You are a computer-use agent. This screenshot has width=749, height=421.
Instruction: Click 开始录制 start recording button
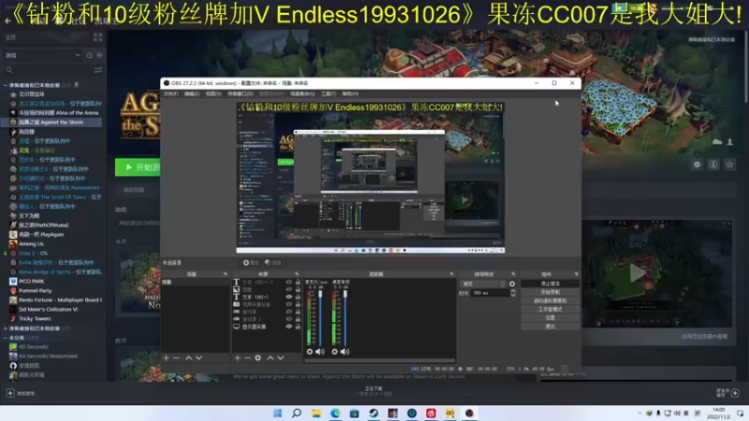pos(551,292)
